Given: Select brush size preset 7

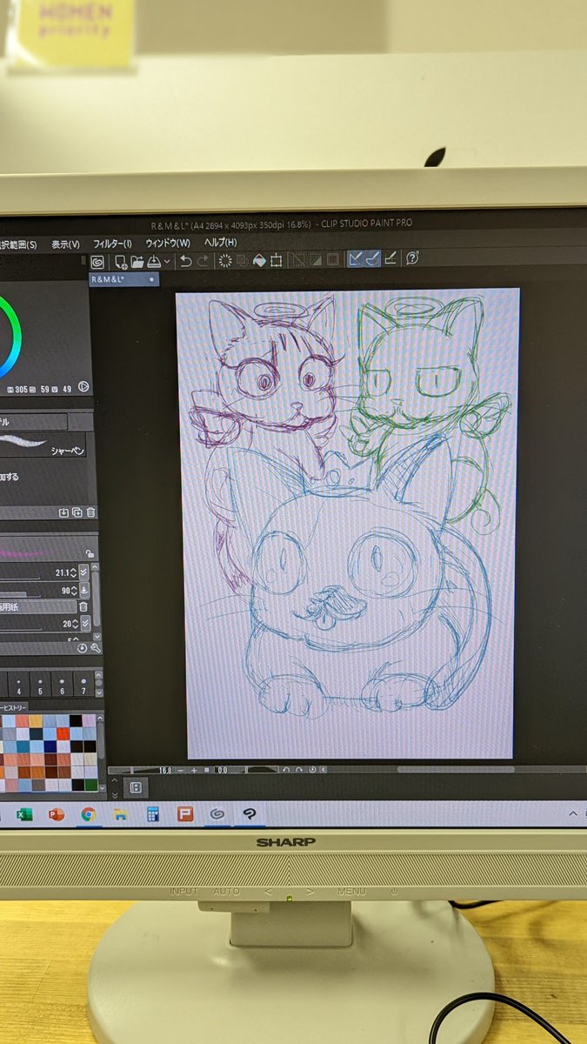Looking at the screenshot, I should click(x=82, y=684).
